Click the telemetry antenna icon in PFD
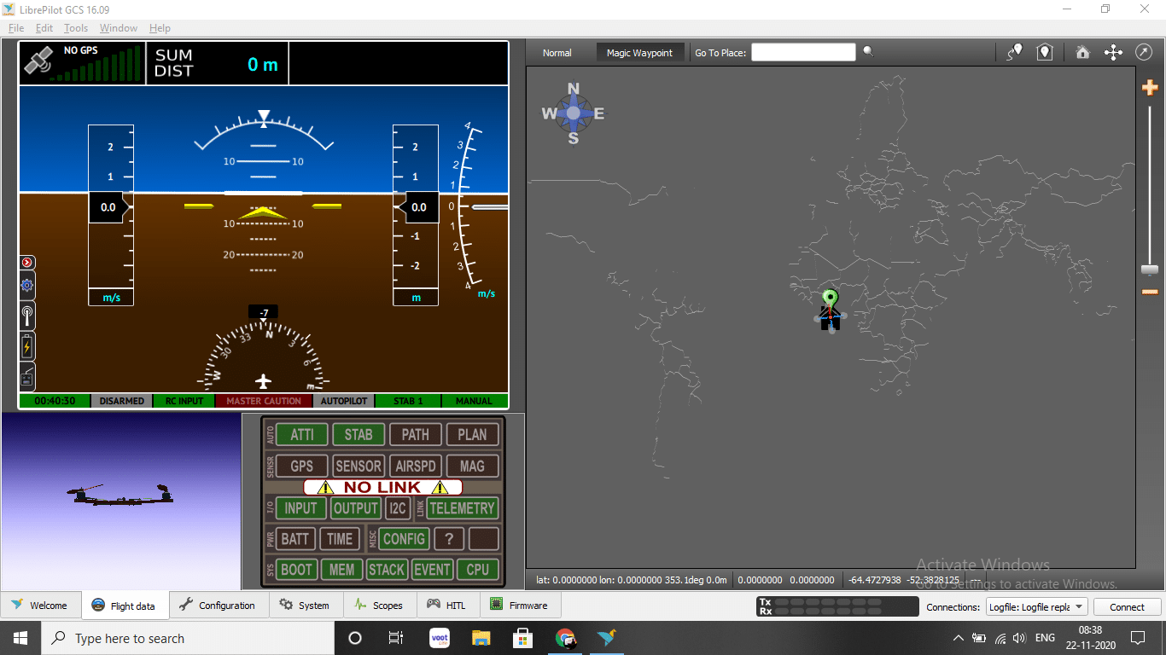This screenshot has height=655, width=1166. click(27, 316)
